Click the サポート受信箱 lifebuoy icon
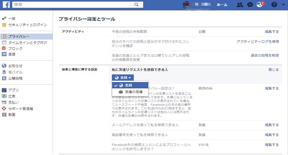Screen dimensions: 288x155 tap(4, 108)
